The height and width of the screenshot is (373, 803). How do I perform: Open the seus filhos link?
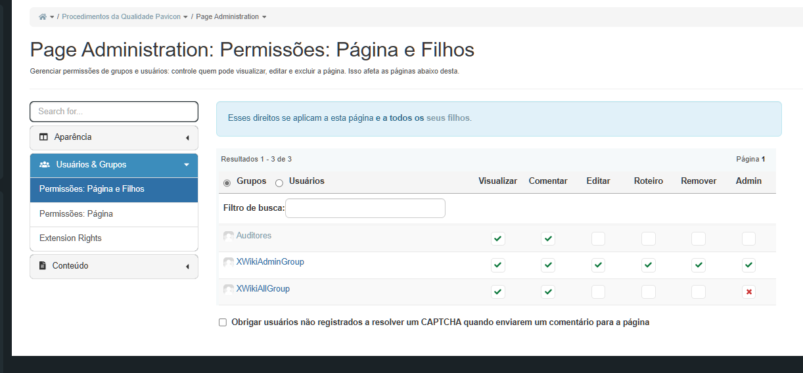[x=448, y=118]
